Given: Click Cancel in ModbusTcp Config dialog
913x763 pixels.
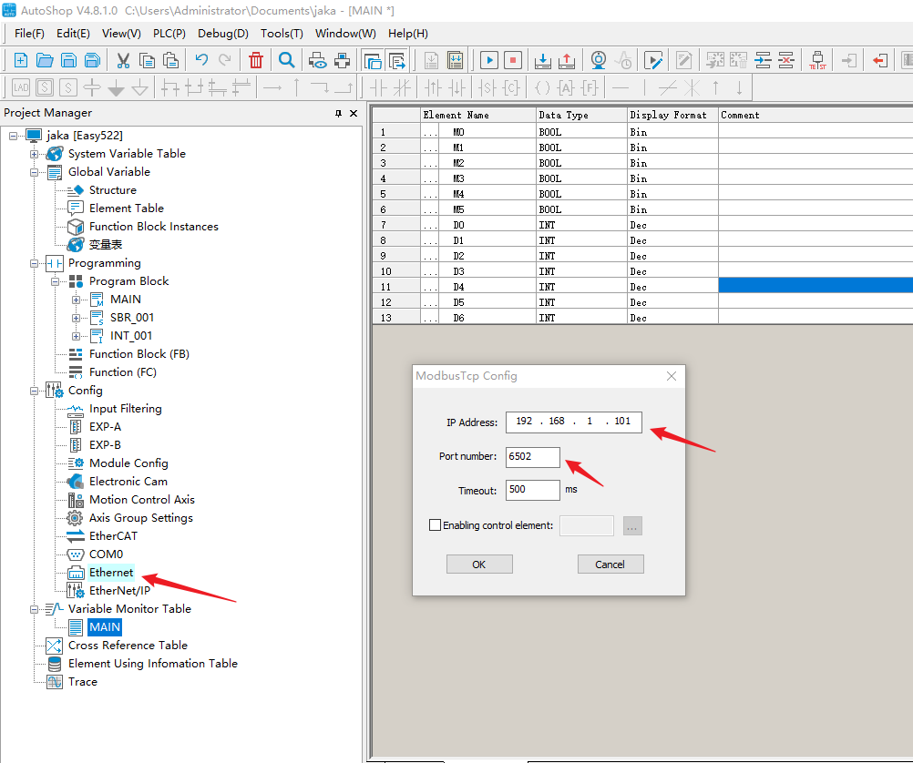Looking at the screenshot, I should point(610,565).
